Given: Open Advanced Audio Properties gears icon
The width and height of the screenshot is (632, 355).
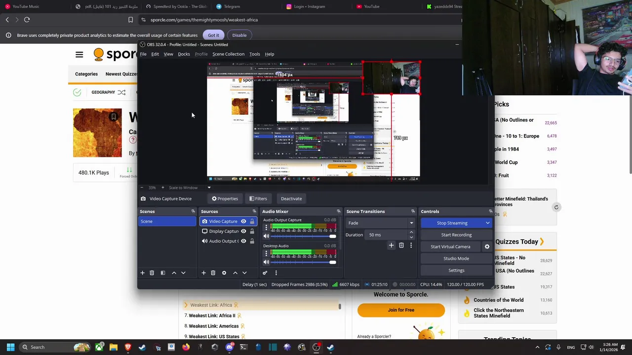Looking at the screenshot, I should pos(265,273).
